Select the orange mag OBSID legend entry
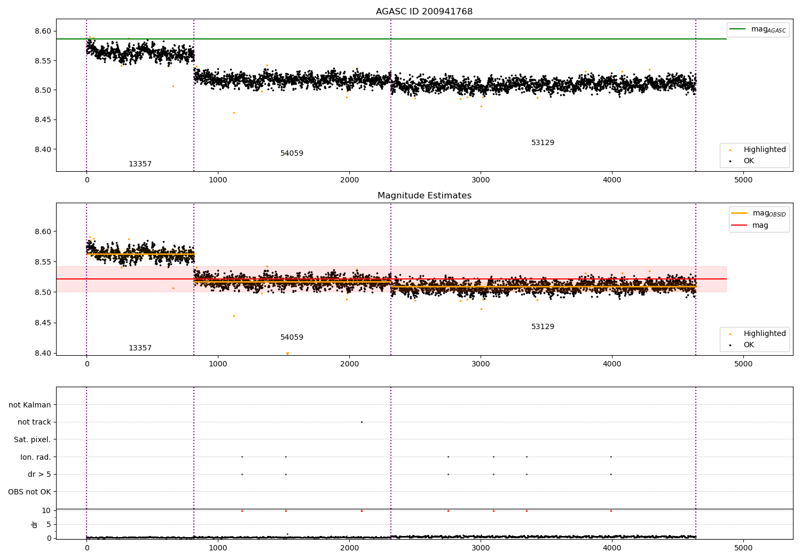Screen dimensions: 801x560 [758, 213]
